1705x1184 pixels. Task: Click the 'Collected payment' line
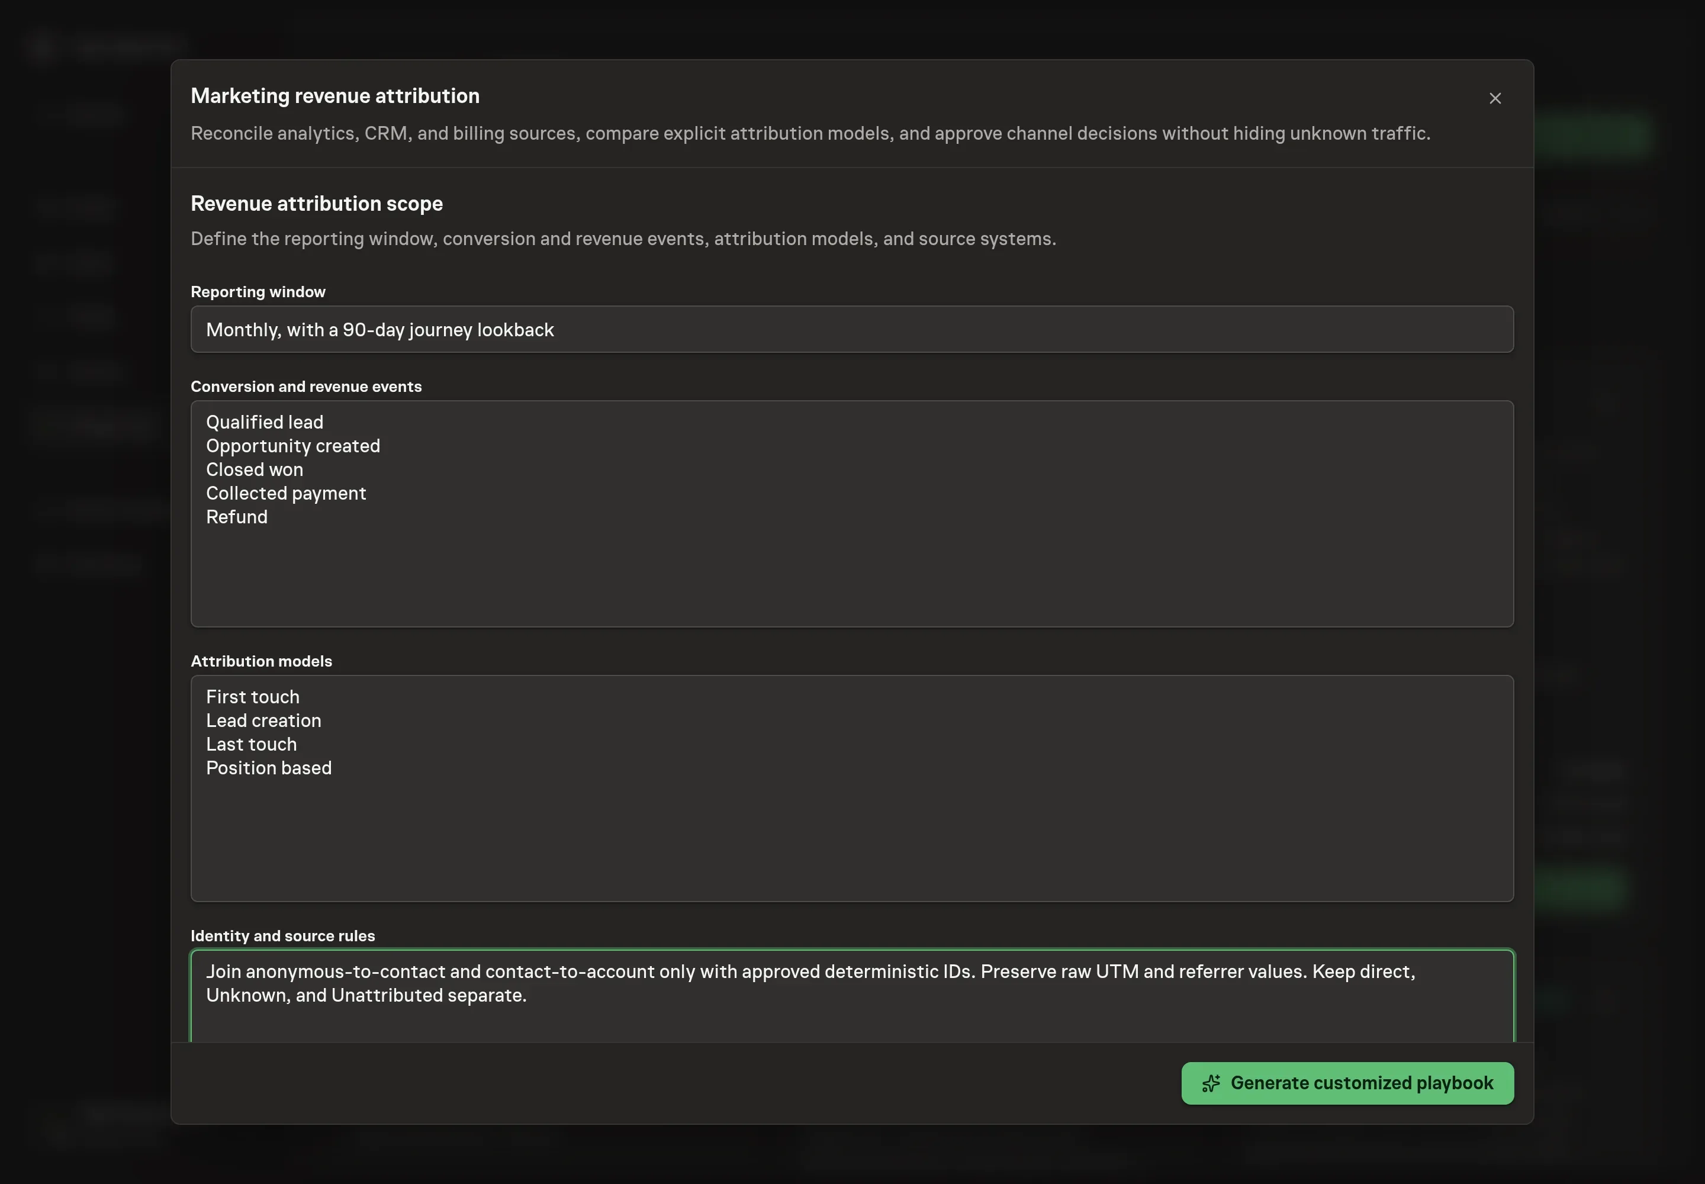(x=287, y=493)
